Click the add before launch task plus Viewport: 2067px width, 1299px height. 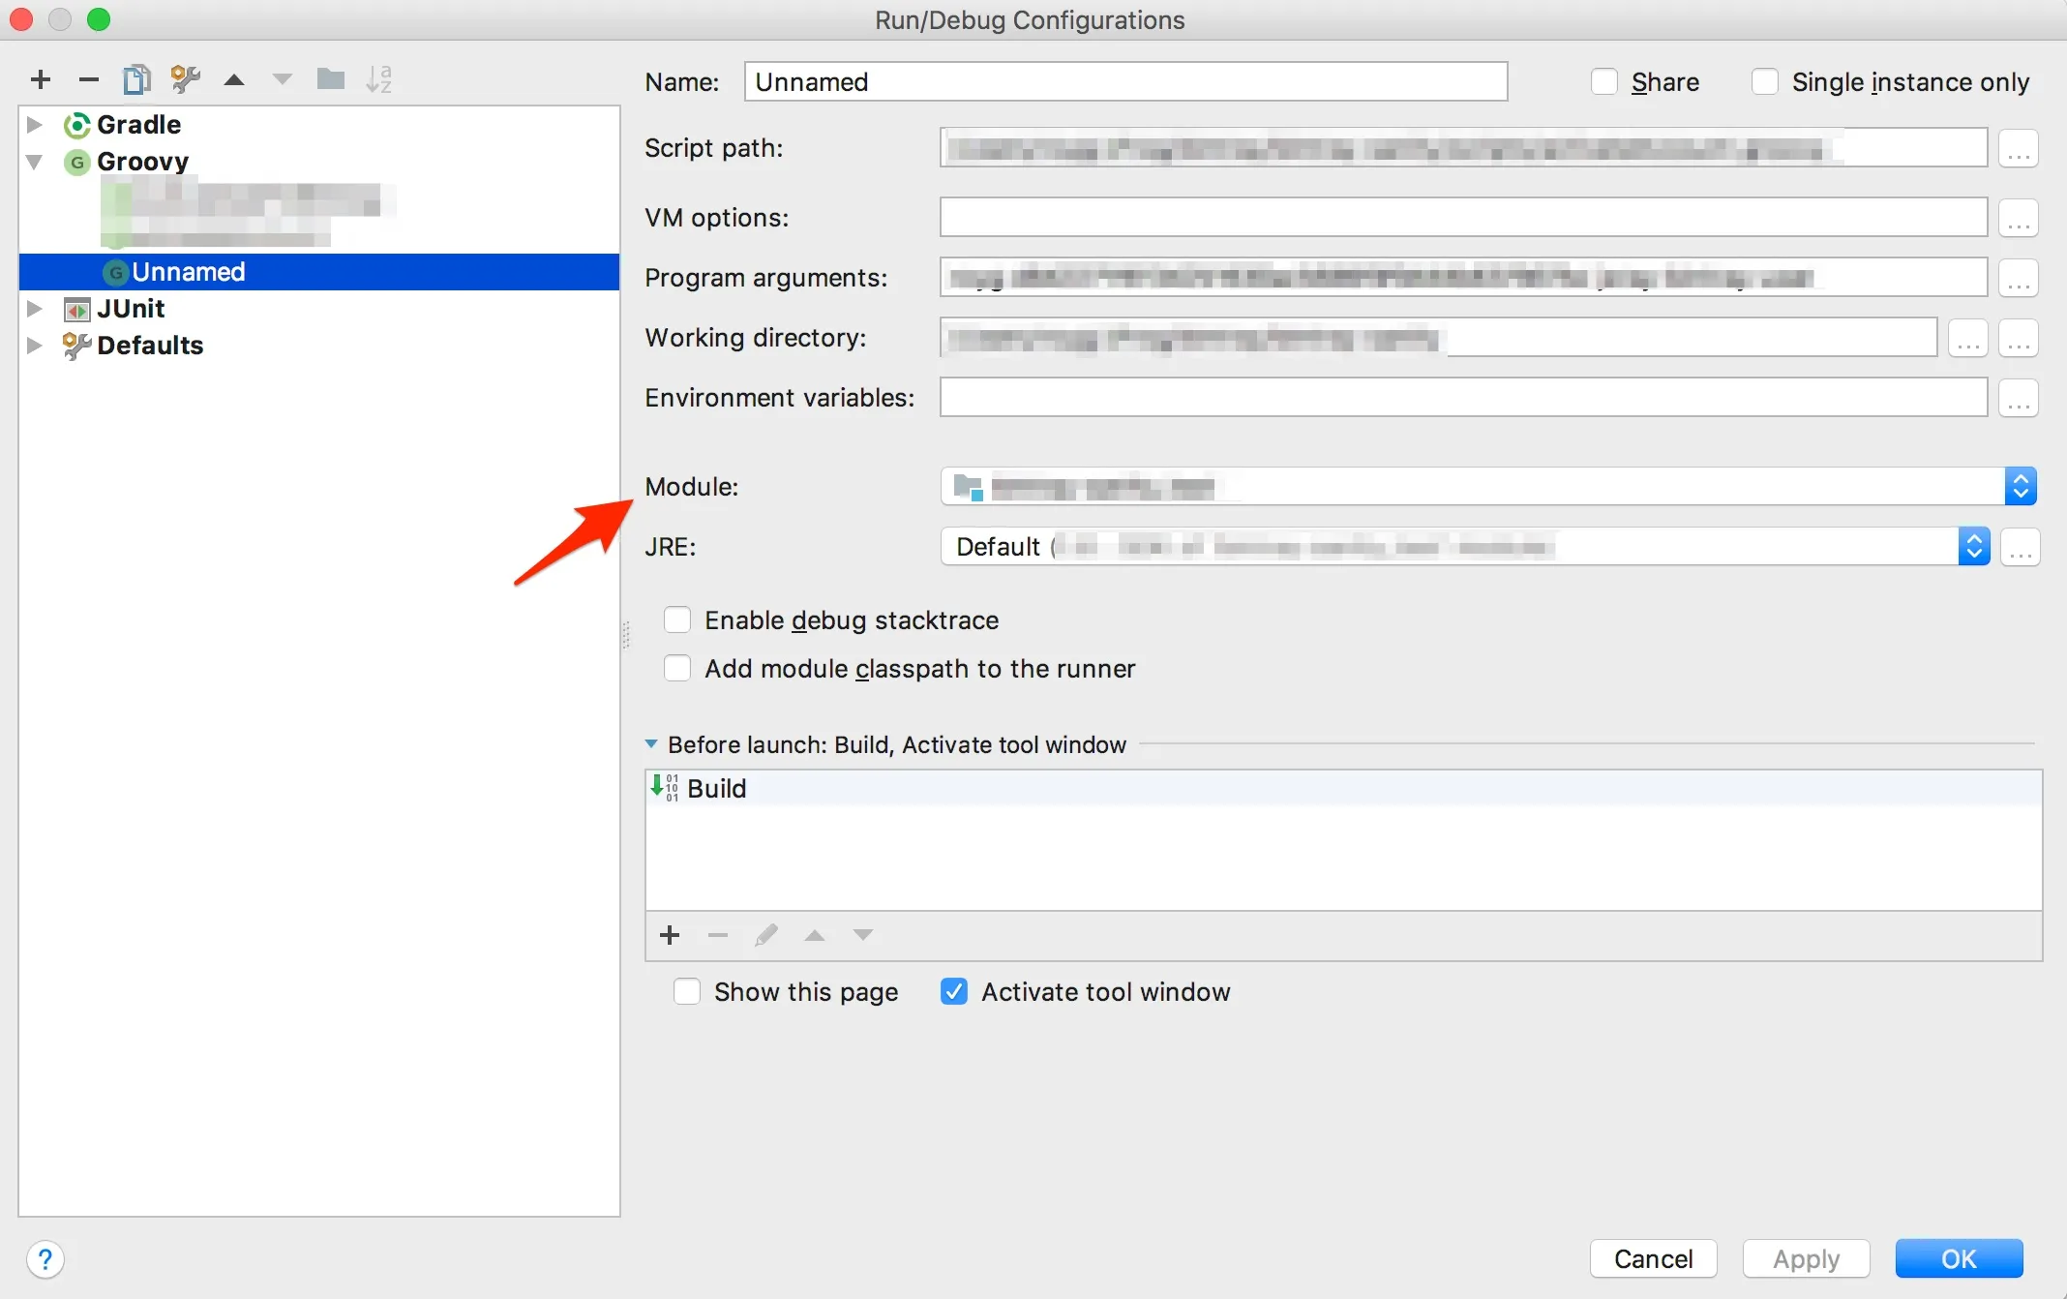point(670,935)
